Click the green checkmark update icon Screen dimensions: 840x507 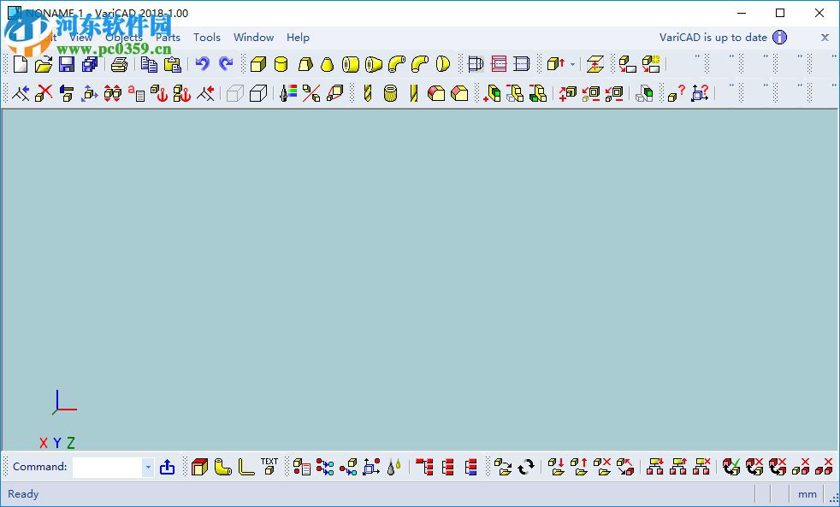pos(731,467)
